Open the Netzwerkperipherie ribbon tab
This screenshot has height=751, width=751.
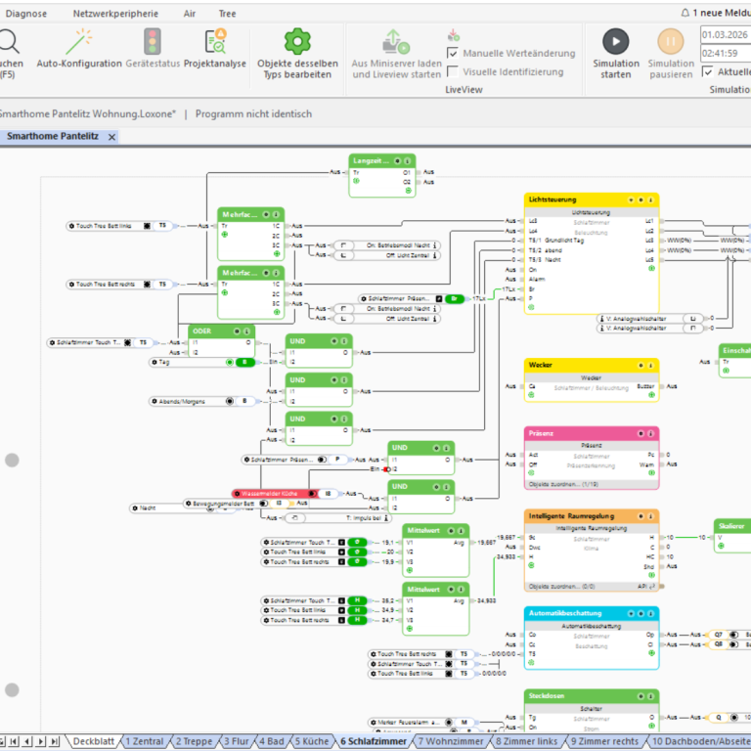click(x=117, y=14)
